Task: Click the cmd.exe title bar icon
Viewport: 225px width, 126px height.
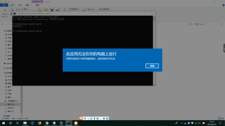Action: tap(14, 13)
